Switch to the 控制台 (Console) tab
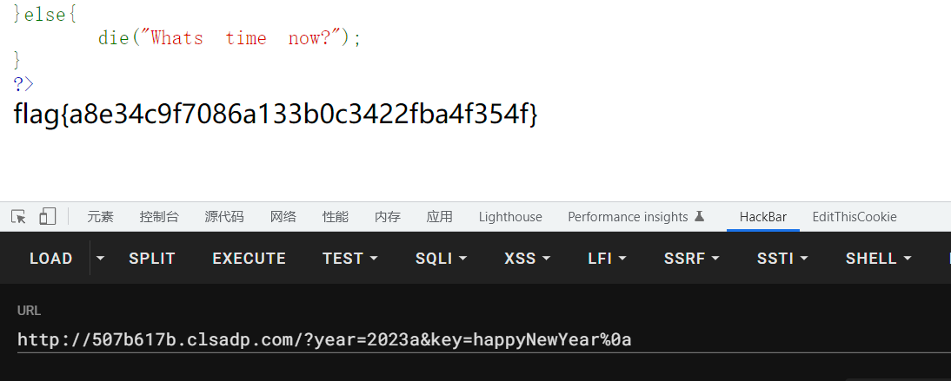 159,217
